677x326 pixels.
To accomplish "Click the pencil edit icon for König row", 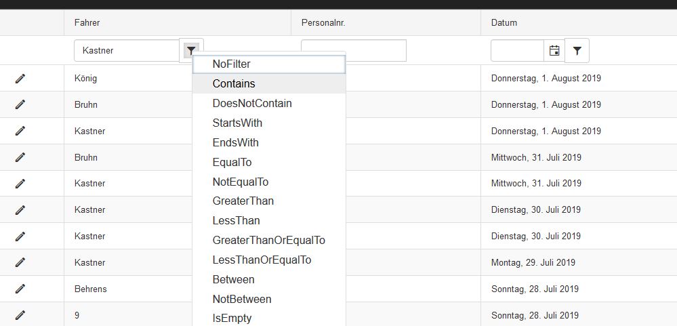I will (20, 79).
